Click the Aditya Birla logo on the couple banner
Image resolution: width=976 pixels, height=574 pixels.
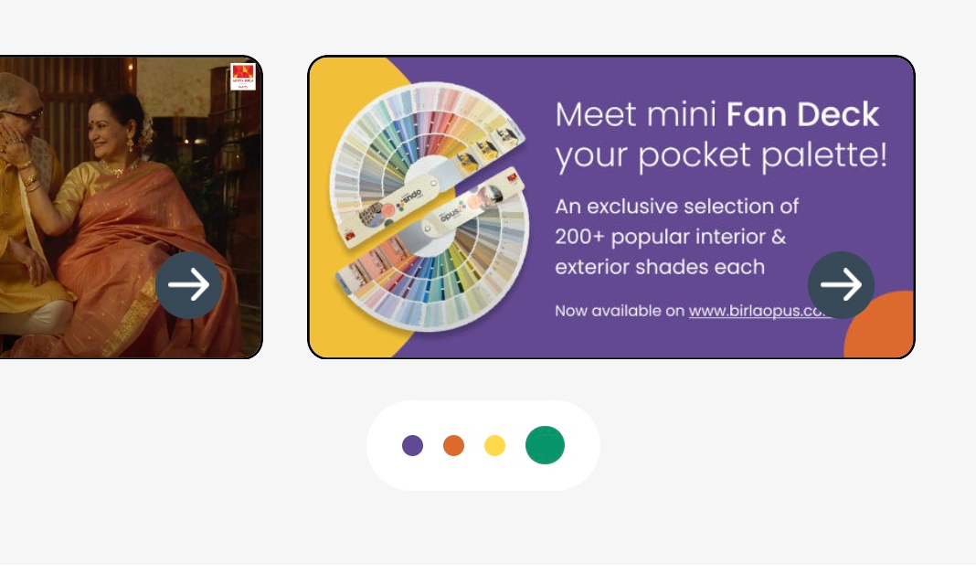coord(243,76)
